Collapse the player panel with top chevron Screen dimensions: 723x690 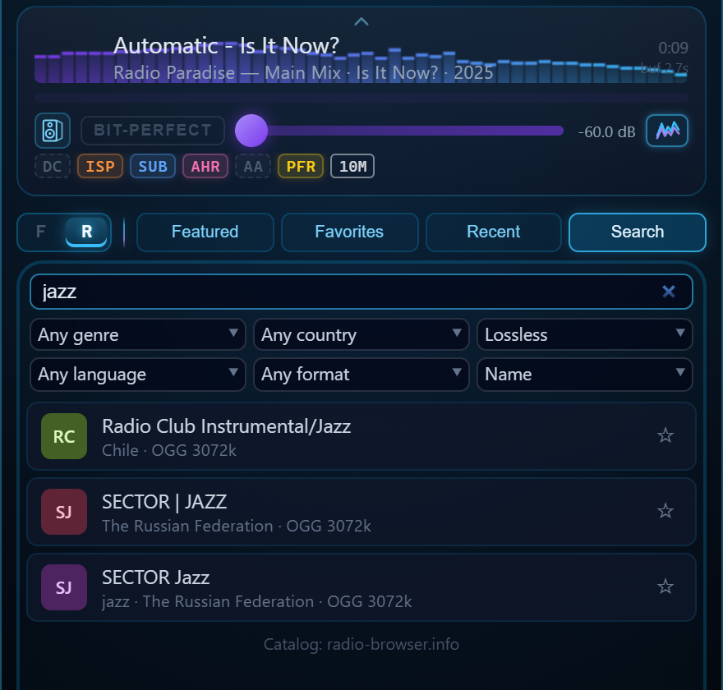point(361,21)
